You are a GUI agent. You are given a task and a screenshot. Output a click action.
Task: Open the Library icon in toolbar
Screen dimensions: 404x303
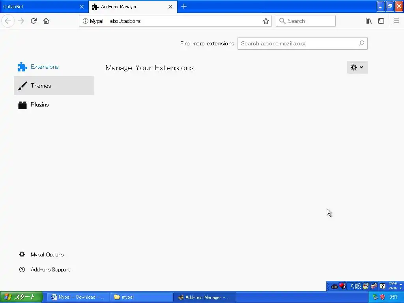click(368, 21)
